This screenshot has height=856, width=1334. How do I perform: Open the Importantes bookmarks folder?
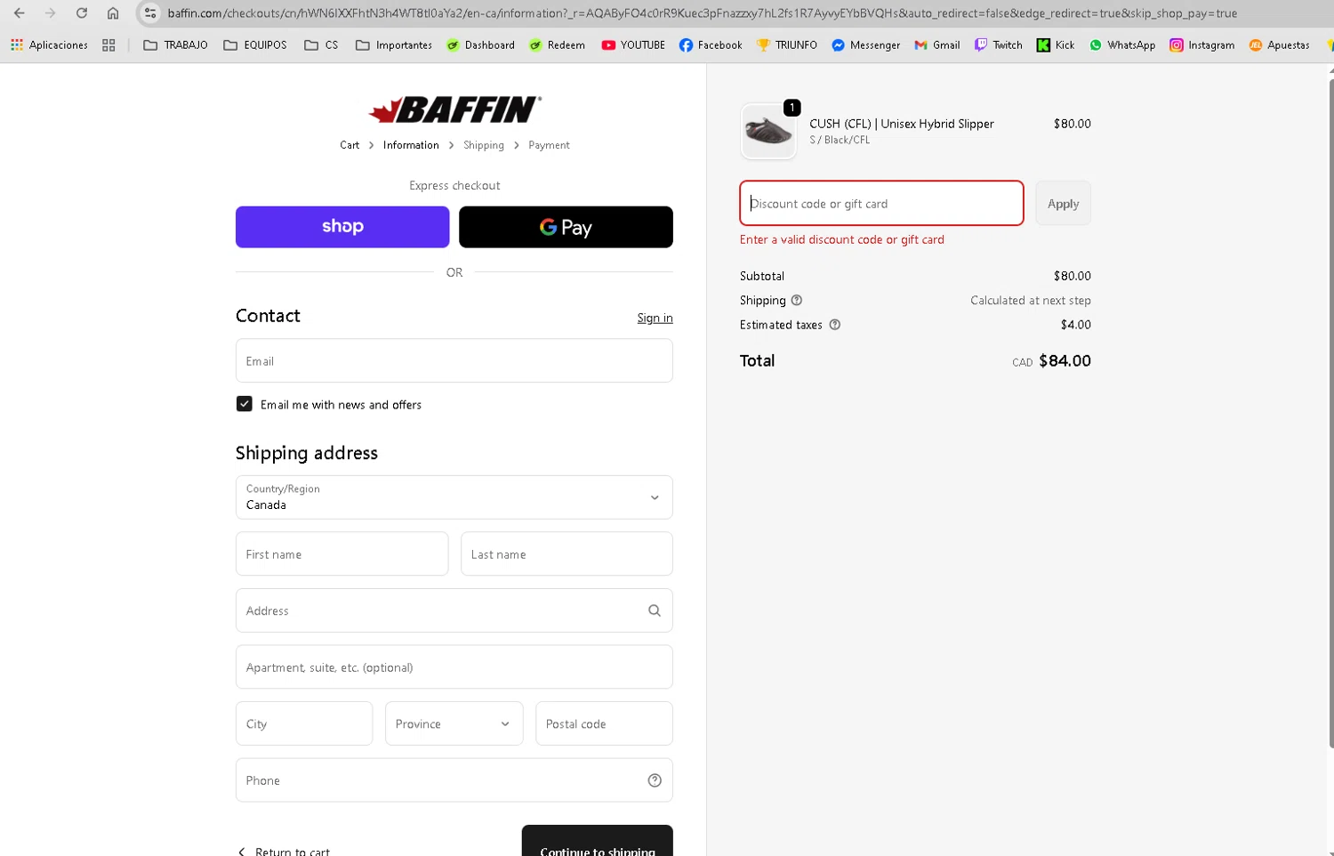click(x=393, y=44)
